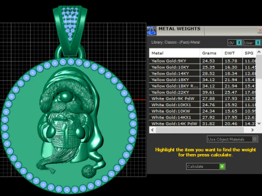
Task: Select the White Gold:14K PdW row
Action: point(203,124)
